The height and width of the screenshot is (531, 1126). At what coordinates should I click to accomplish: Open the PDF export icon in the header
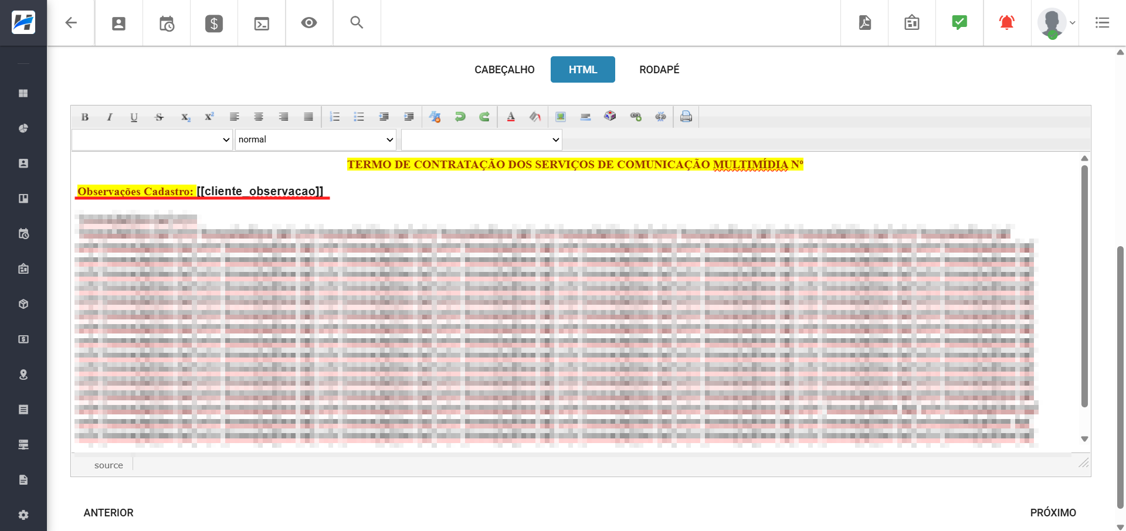(864, 23)
